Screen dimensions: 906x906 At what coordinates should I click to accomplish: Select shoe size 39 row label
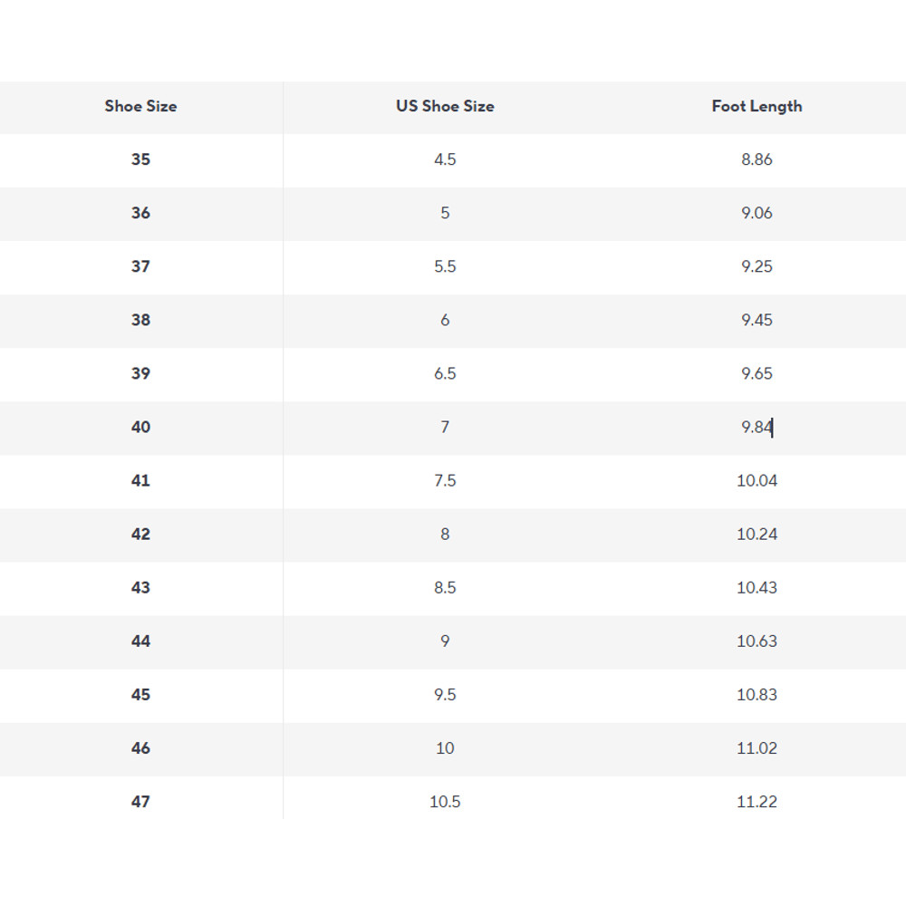[x=140, y=373]
